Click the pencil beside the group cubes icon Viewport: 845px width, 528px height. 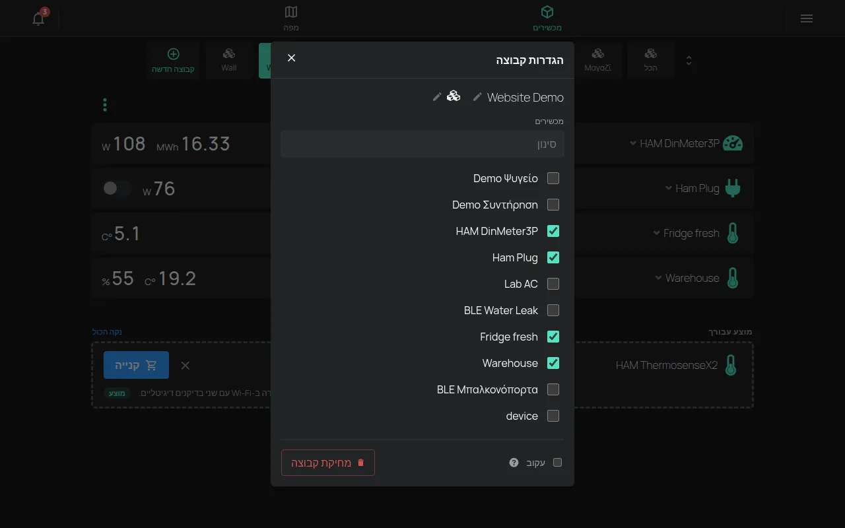tap(437, 97)
